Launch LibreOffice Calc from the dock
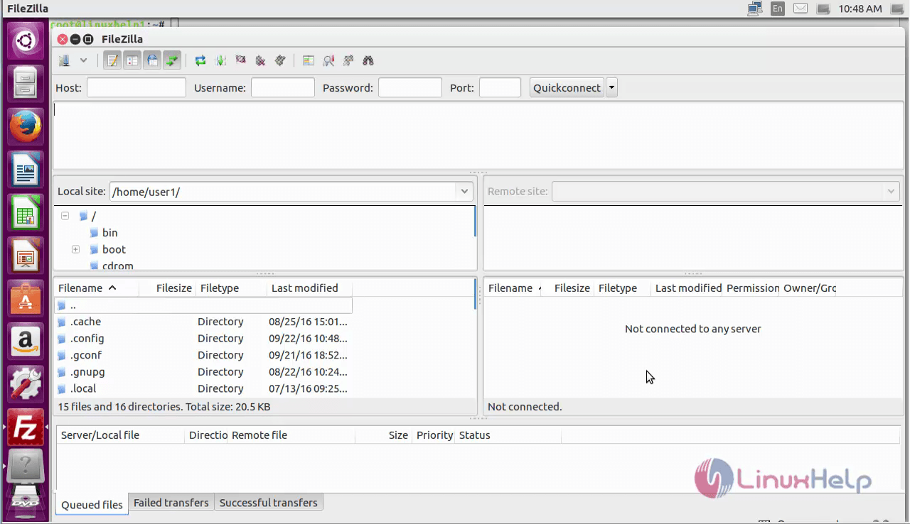 (26, 212)
